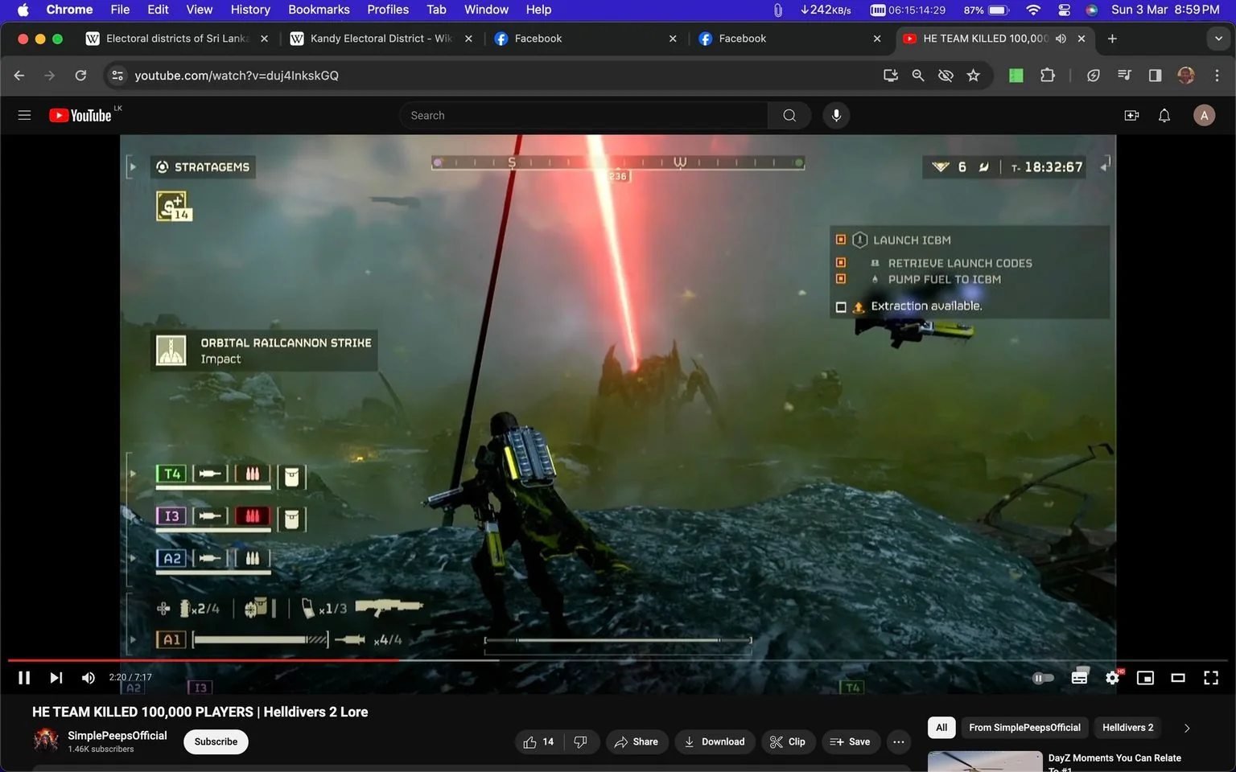This screenshot has height=772, width=1236.
Task: Mute the video volume
Action: 88,678
